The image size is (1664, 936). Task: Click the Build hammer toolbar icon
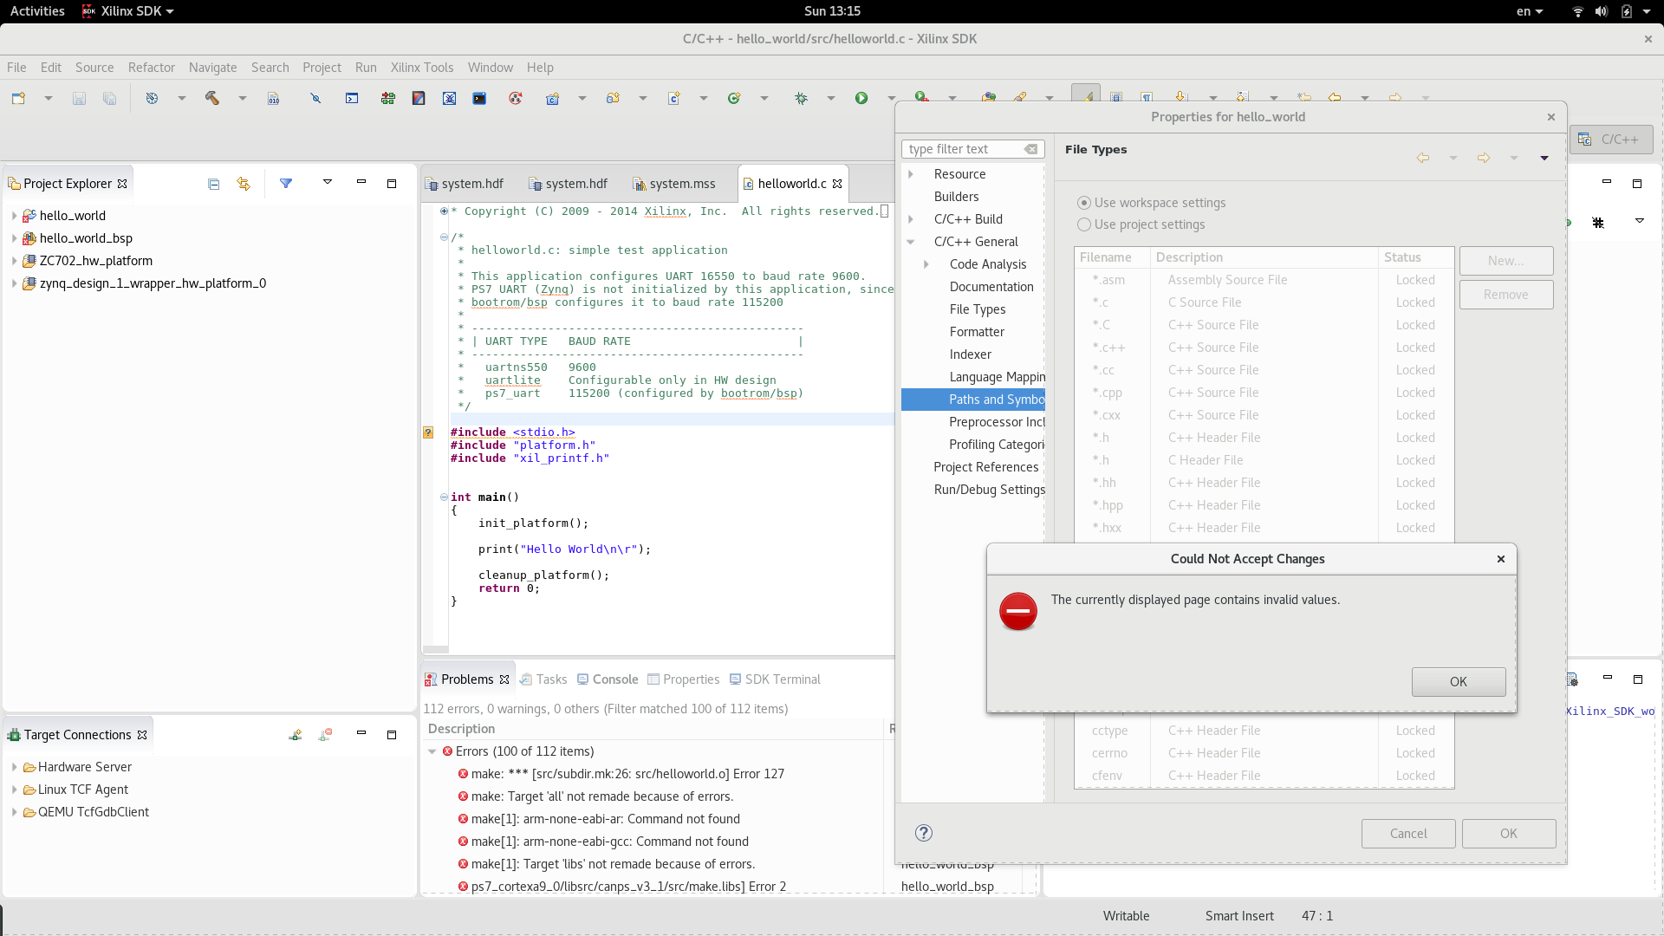[211, 98]
